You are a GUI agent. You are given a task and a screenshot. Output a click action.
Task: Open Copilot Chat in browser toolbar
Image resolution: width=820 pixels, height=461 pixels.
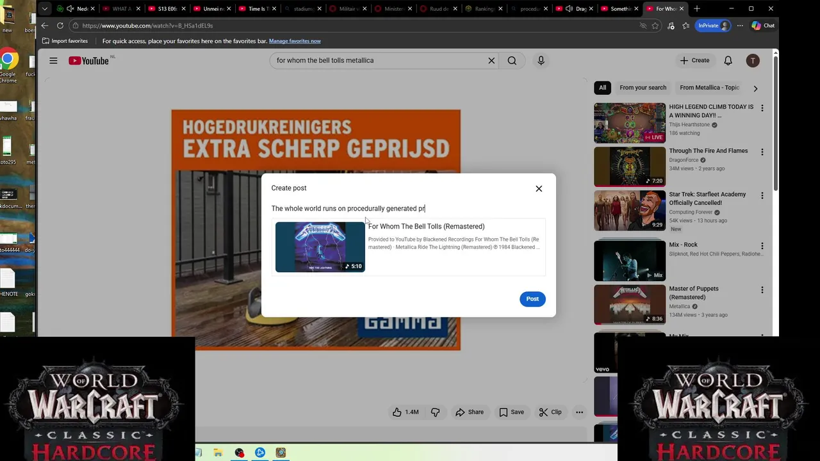764,26
